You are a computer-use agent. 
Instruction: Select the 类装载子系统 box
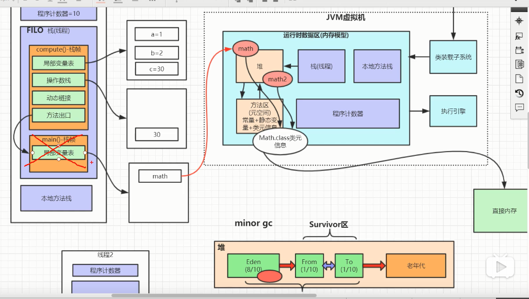pyautogui.click(x=453, y=57)
